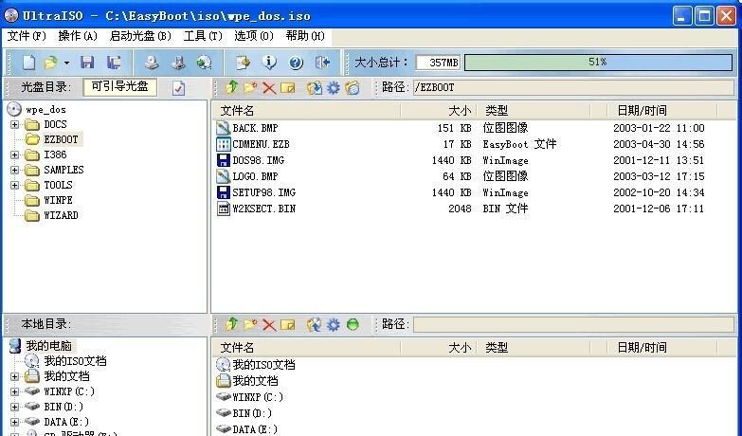The image size is (742, 436).
Task: Click the Rename icon in the local pane toolbar
Action: click(x=287, y=325)
